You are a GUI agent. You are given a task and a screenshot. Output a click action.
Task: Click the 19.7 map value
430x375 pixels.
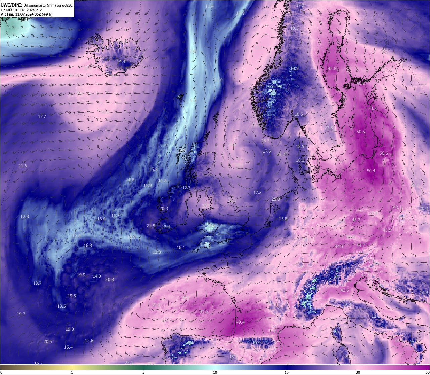[x=21, y=314]
